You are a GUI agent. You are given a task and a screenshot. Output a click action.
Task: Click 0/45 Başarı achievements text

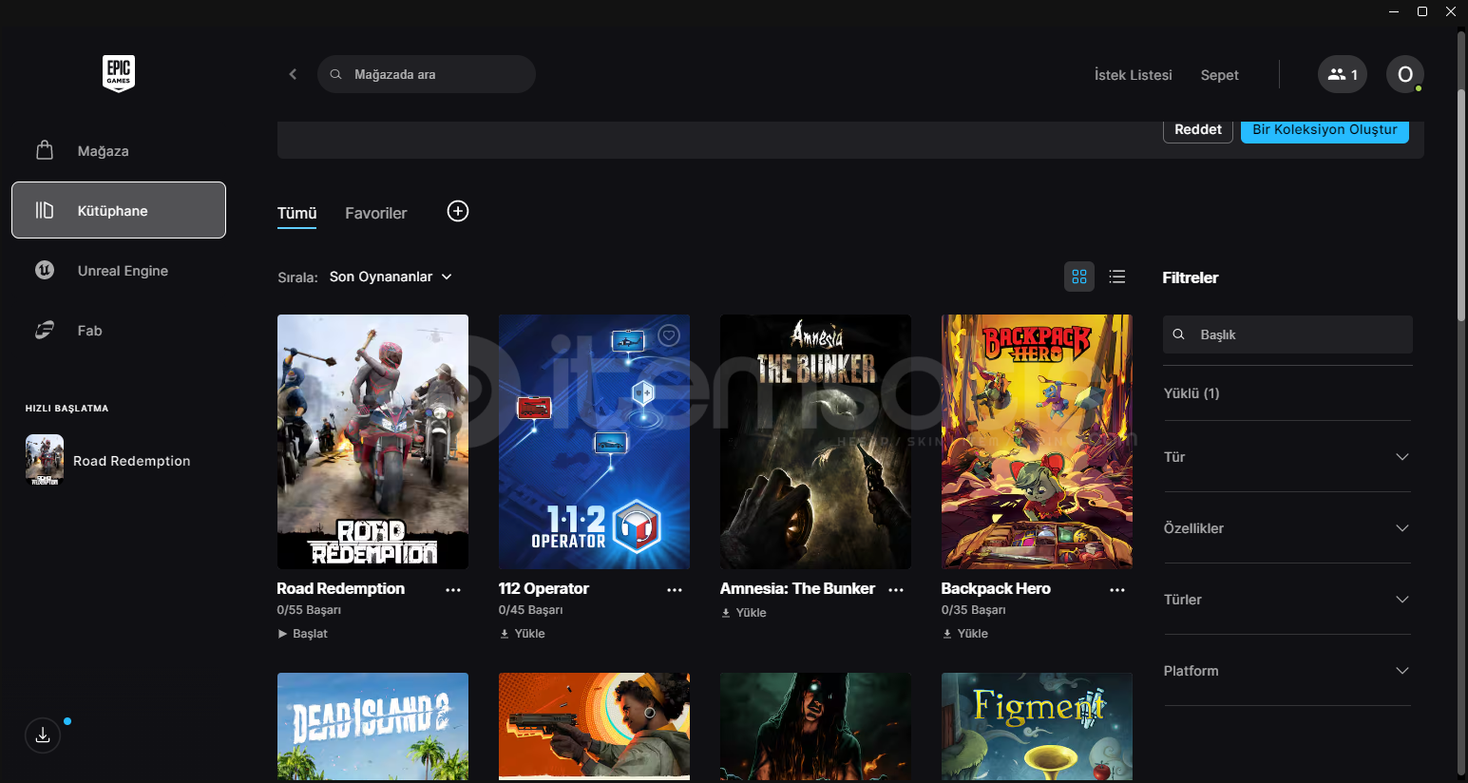(530, 610)
